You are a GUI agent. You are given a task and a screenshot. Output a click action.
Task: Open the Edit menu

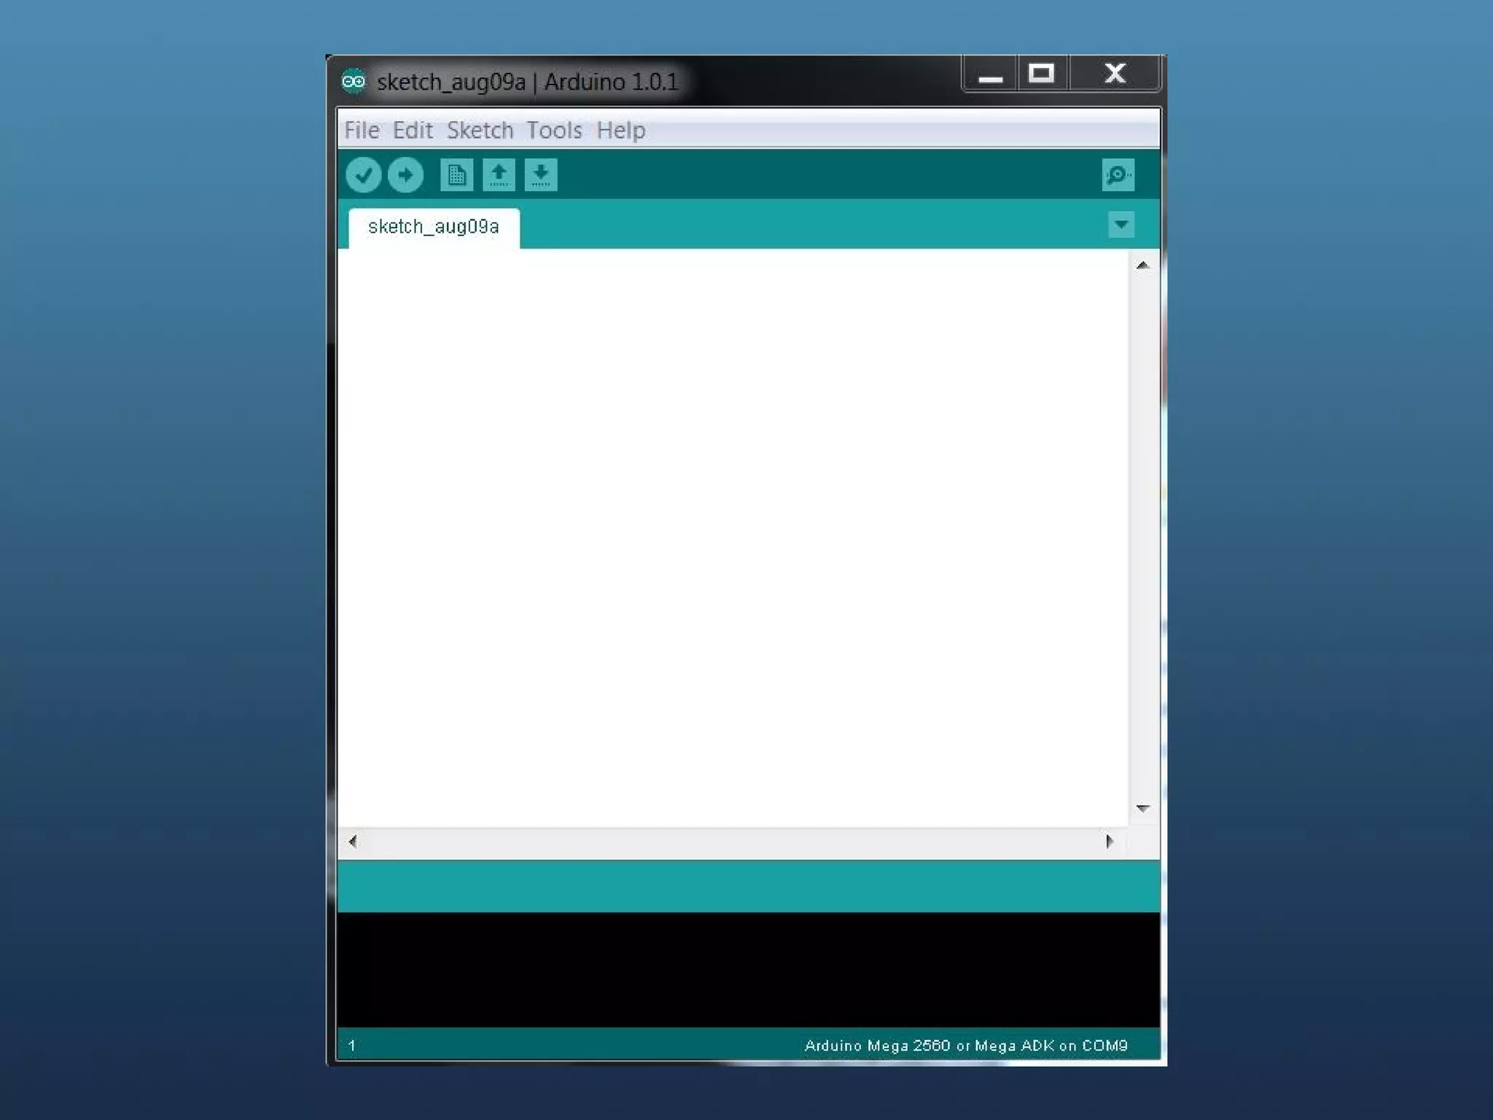(x=413, y=130)
